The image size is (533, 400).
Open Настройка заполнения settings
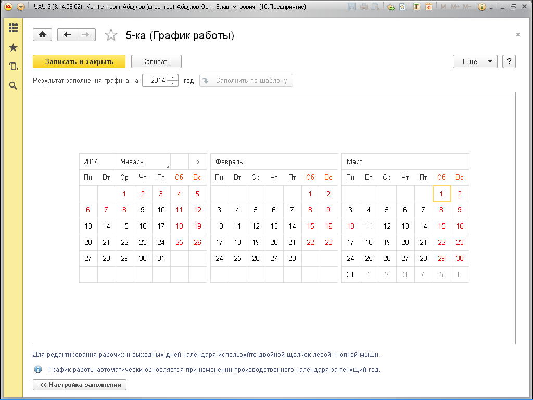(80, 385)
